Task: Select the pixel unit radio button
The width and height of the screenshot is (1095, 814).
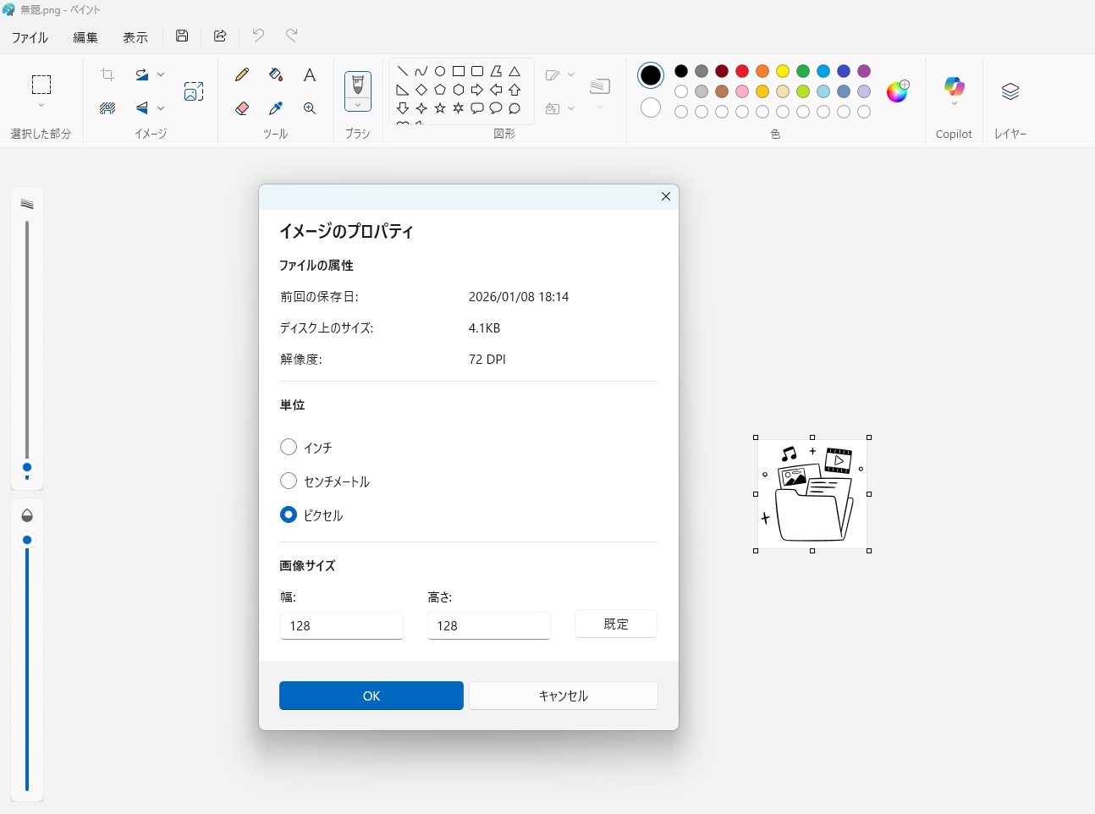Action: (x=289, y=514)
